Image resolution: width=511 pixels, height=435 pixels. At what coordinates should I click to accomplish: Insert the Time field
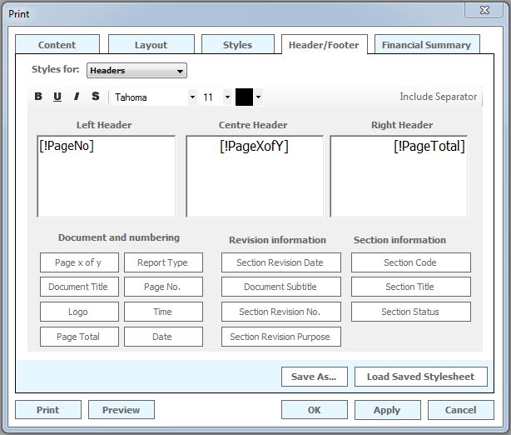click(x=163, y=312)
